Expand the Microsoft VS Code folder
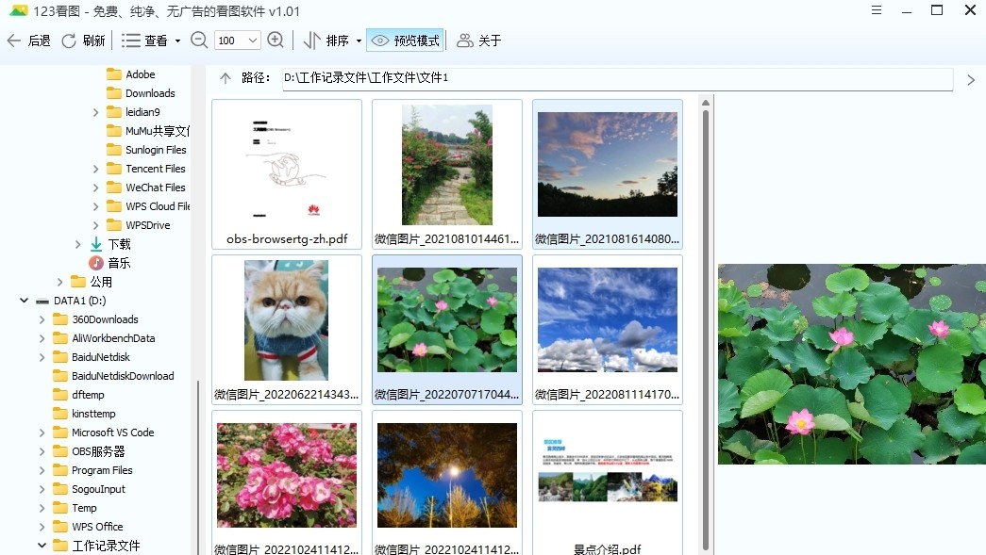986x555 pixels. click(x=42, y=433)
